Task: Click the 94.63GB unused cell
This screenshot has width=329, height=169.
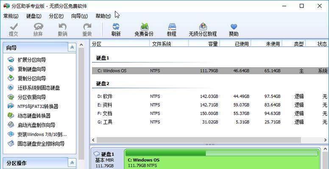Action: point(272,113)
